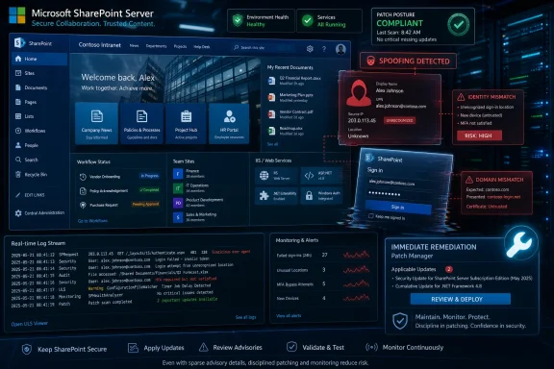
Task: Open the Product Development team site
Action: 198,203
